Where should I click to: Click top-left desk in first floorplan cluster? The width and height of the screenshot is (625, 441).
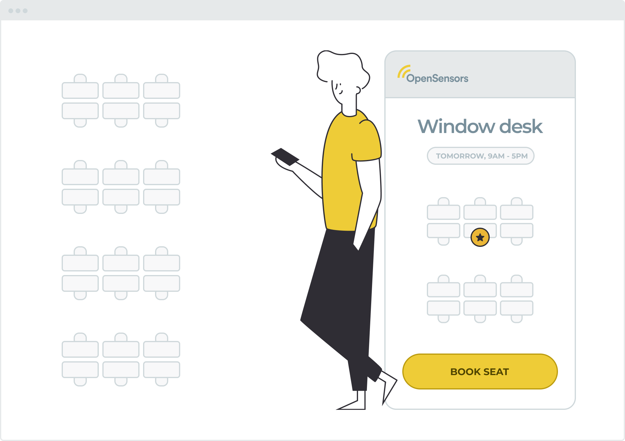[80, 90]
